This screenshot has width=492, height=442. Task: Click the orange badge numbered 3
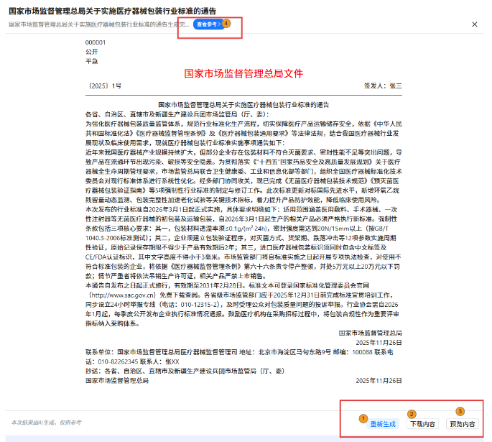[460, 412]
